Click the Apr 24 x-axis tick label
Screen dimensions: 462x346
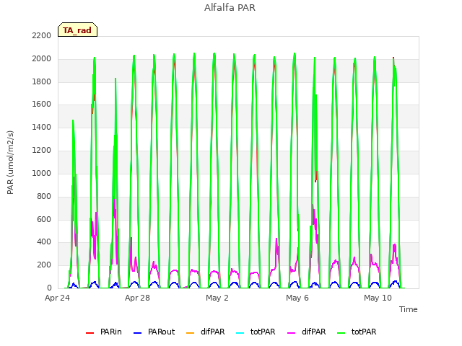[x=57, y=298]
